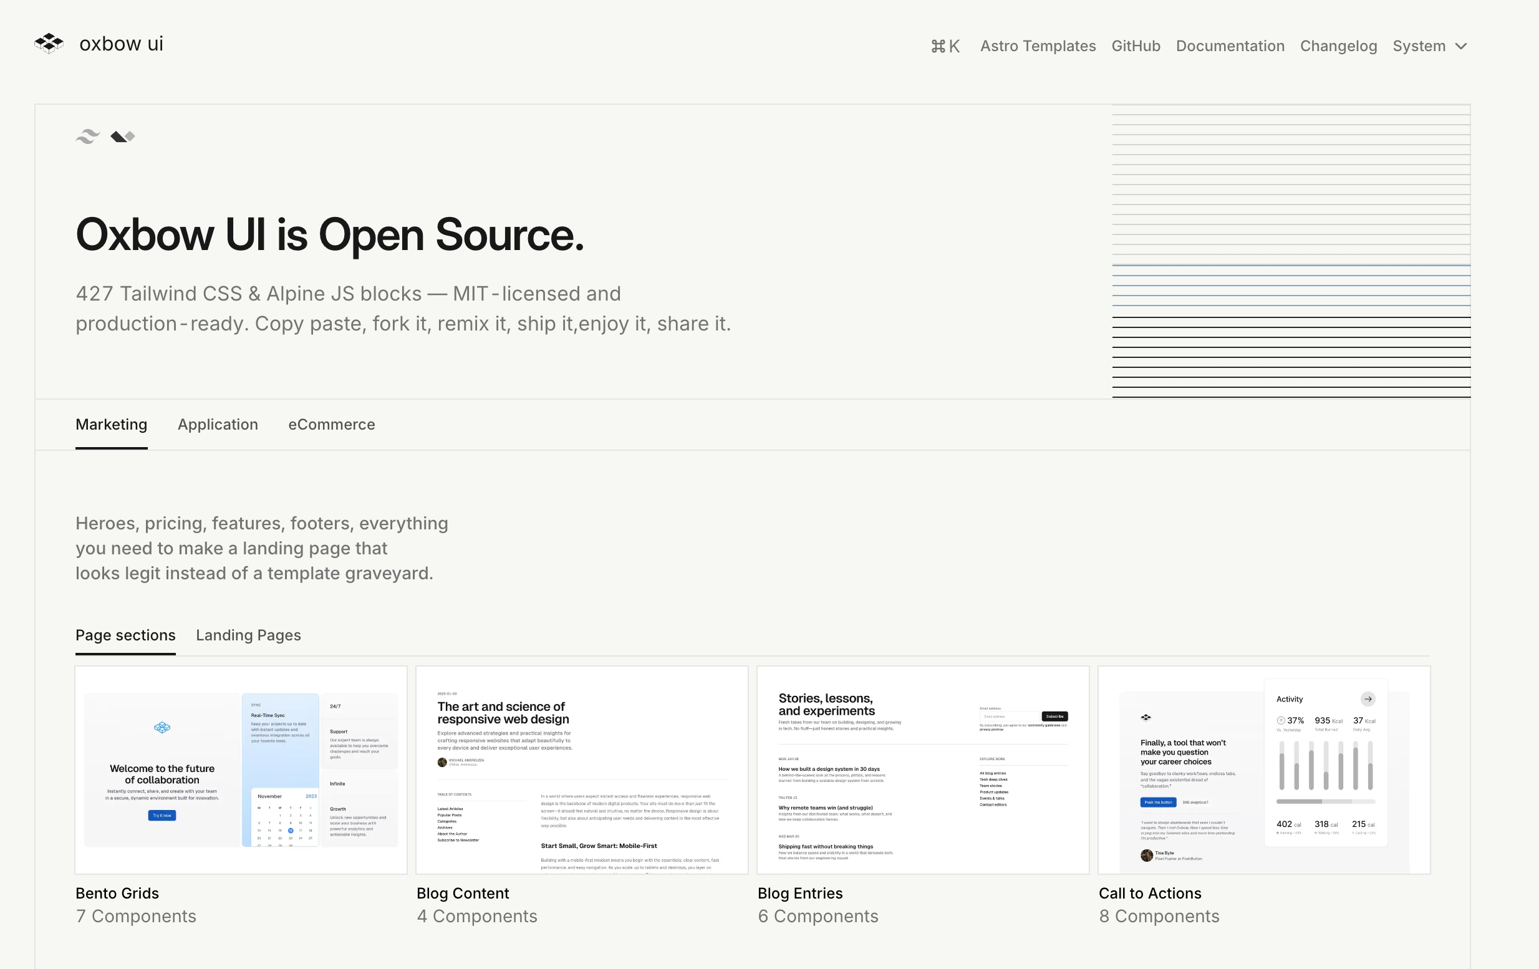The height and width of the screenshot is (969, 1539).
Task: Open the Blog Content preview thumbnail
Action: [582, 769]
